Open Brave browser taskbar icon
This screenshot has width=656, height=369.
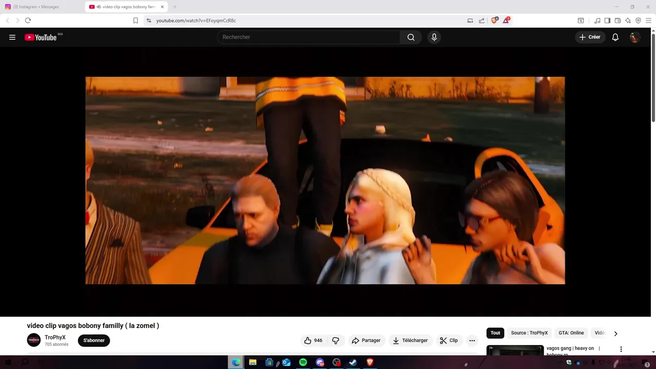point(370,362)
